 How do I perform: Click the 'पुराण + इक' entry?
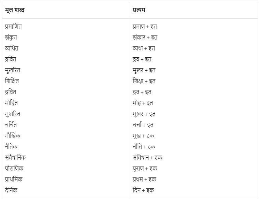click(x=145, y=168)
